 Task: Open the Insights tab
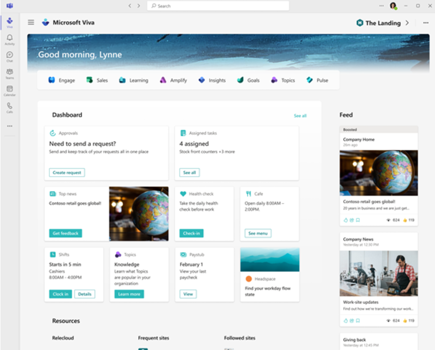(212, 80)
